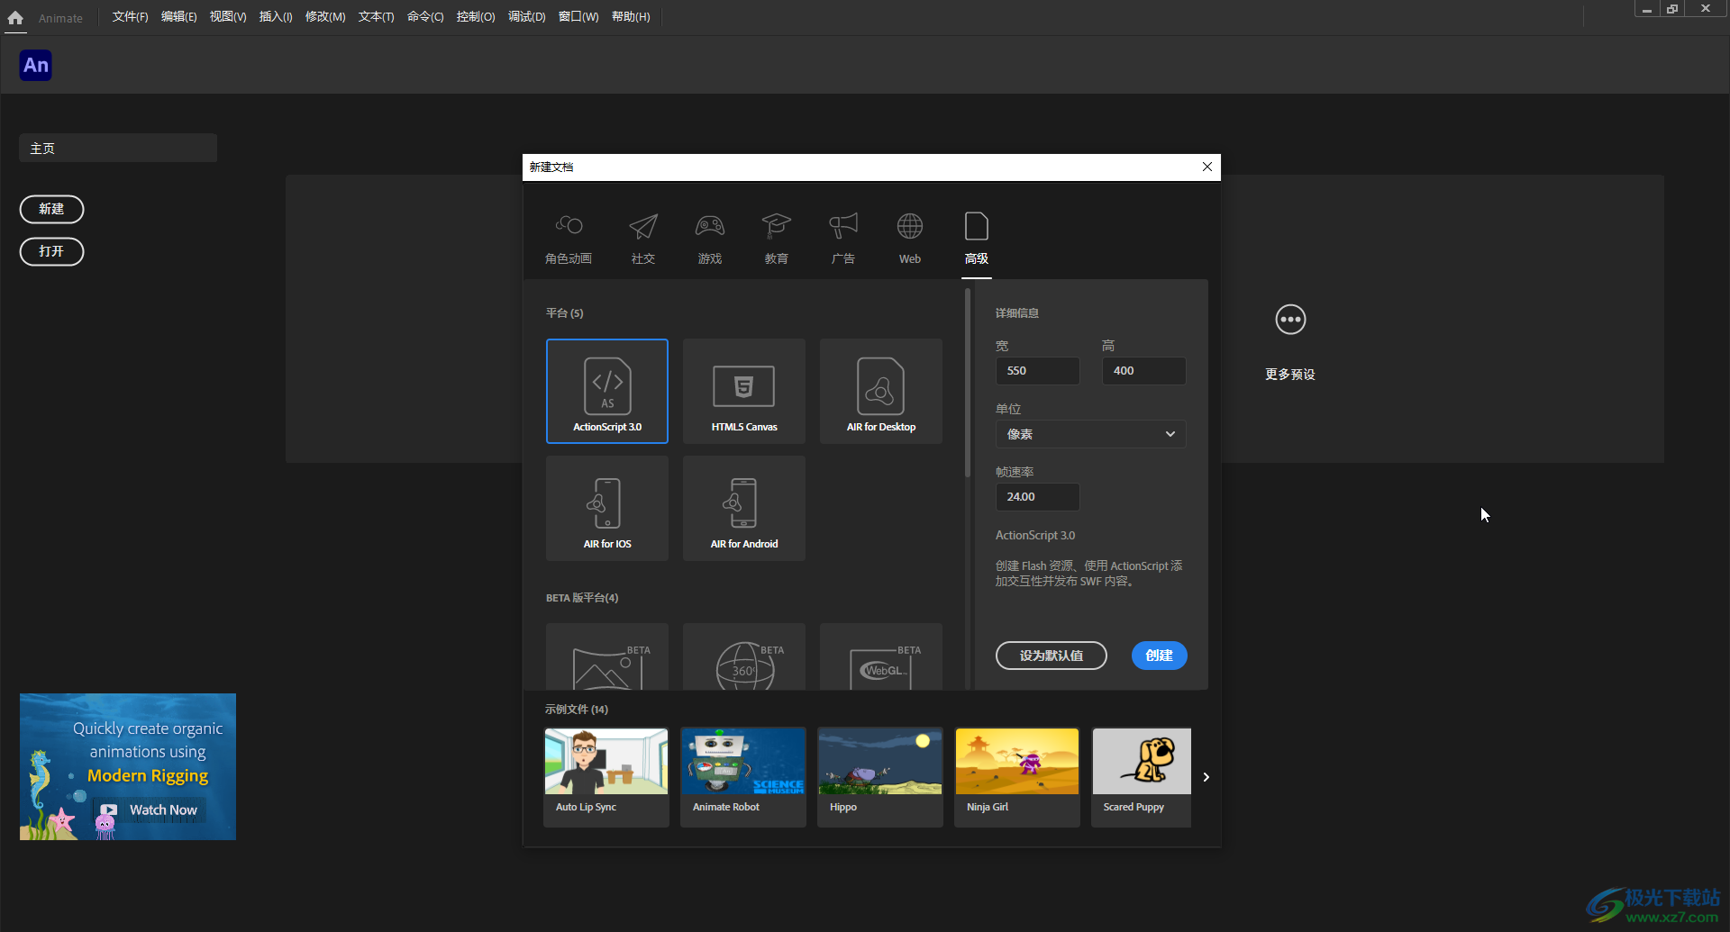
Task: Close the 新建文档 dialog
Action: click(1207, 167)
